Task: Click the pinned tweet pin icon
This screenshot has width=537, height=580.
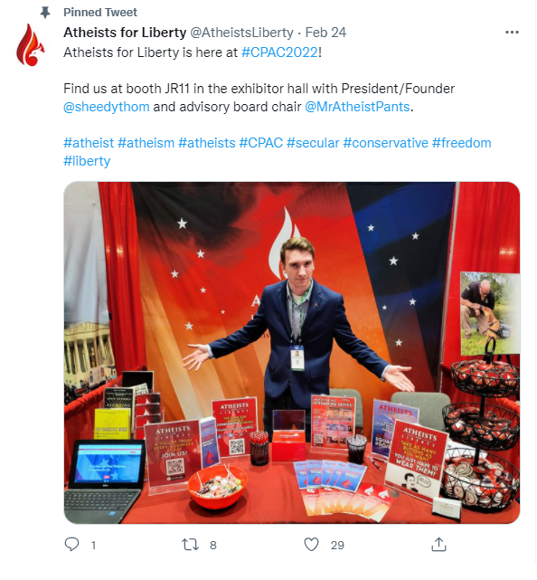Action: coord(45,13)
